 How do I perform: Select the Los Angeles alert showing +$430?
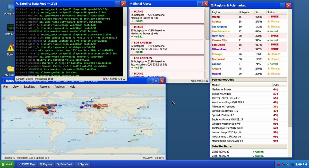167,47
